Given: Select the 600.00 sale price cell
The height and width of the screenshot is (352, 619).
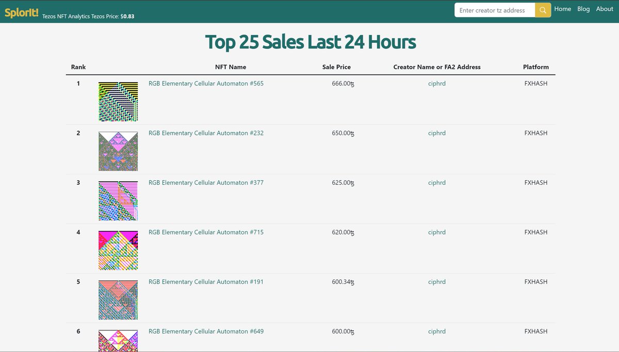Looking at the screenshot, I should [x=343, y=331].
